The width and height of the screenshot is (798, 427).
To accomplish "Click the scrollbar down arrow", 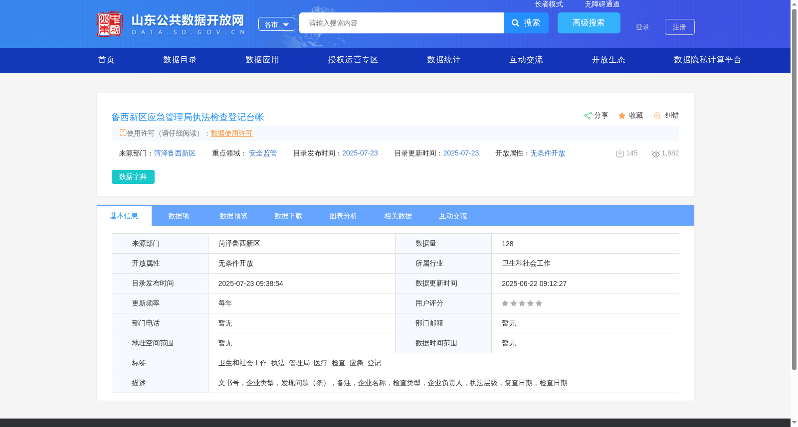I will 794,423.
